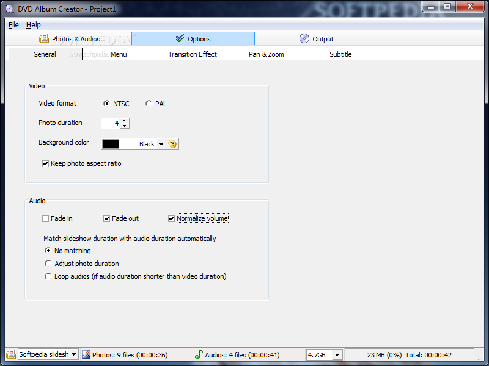The image size is (489, 366).
Task: Go to Transition Effect sub-tab
Action: pyautogui.click(x=193, y=54)
